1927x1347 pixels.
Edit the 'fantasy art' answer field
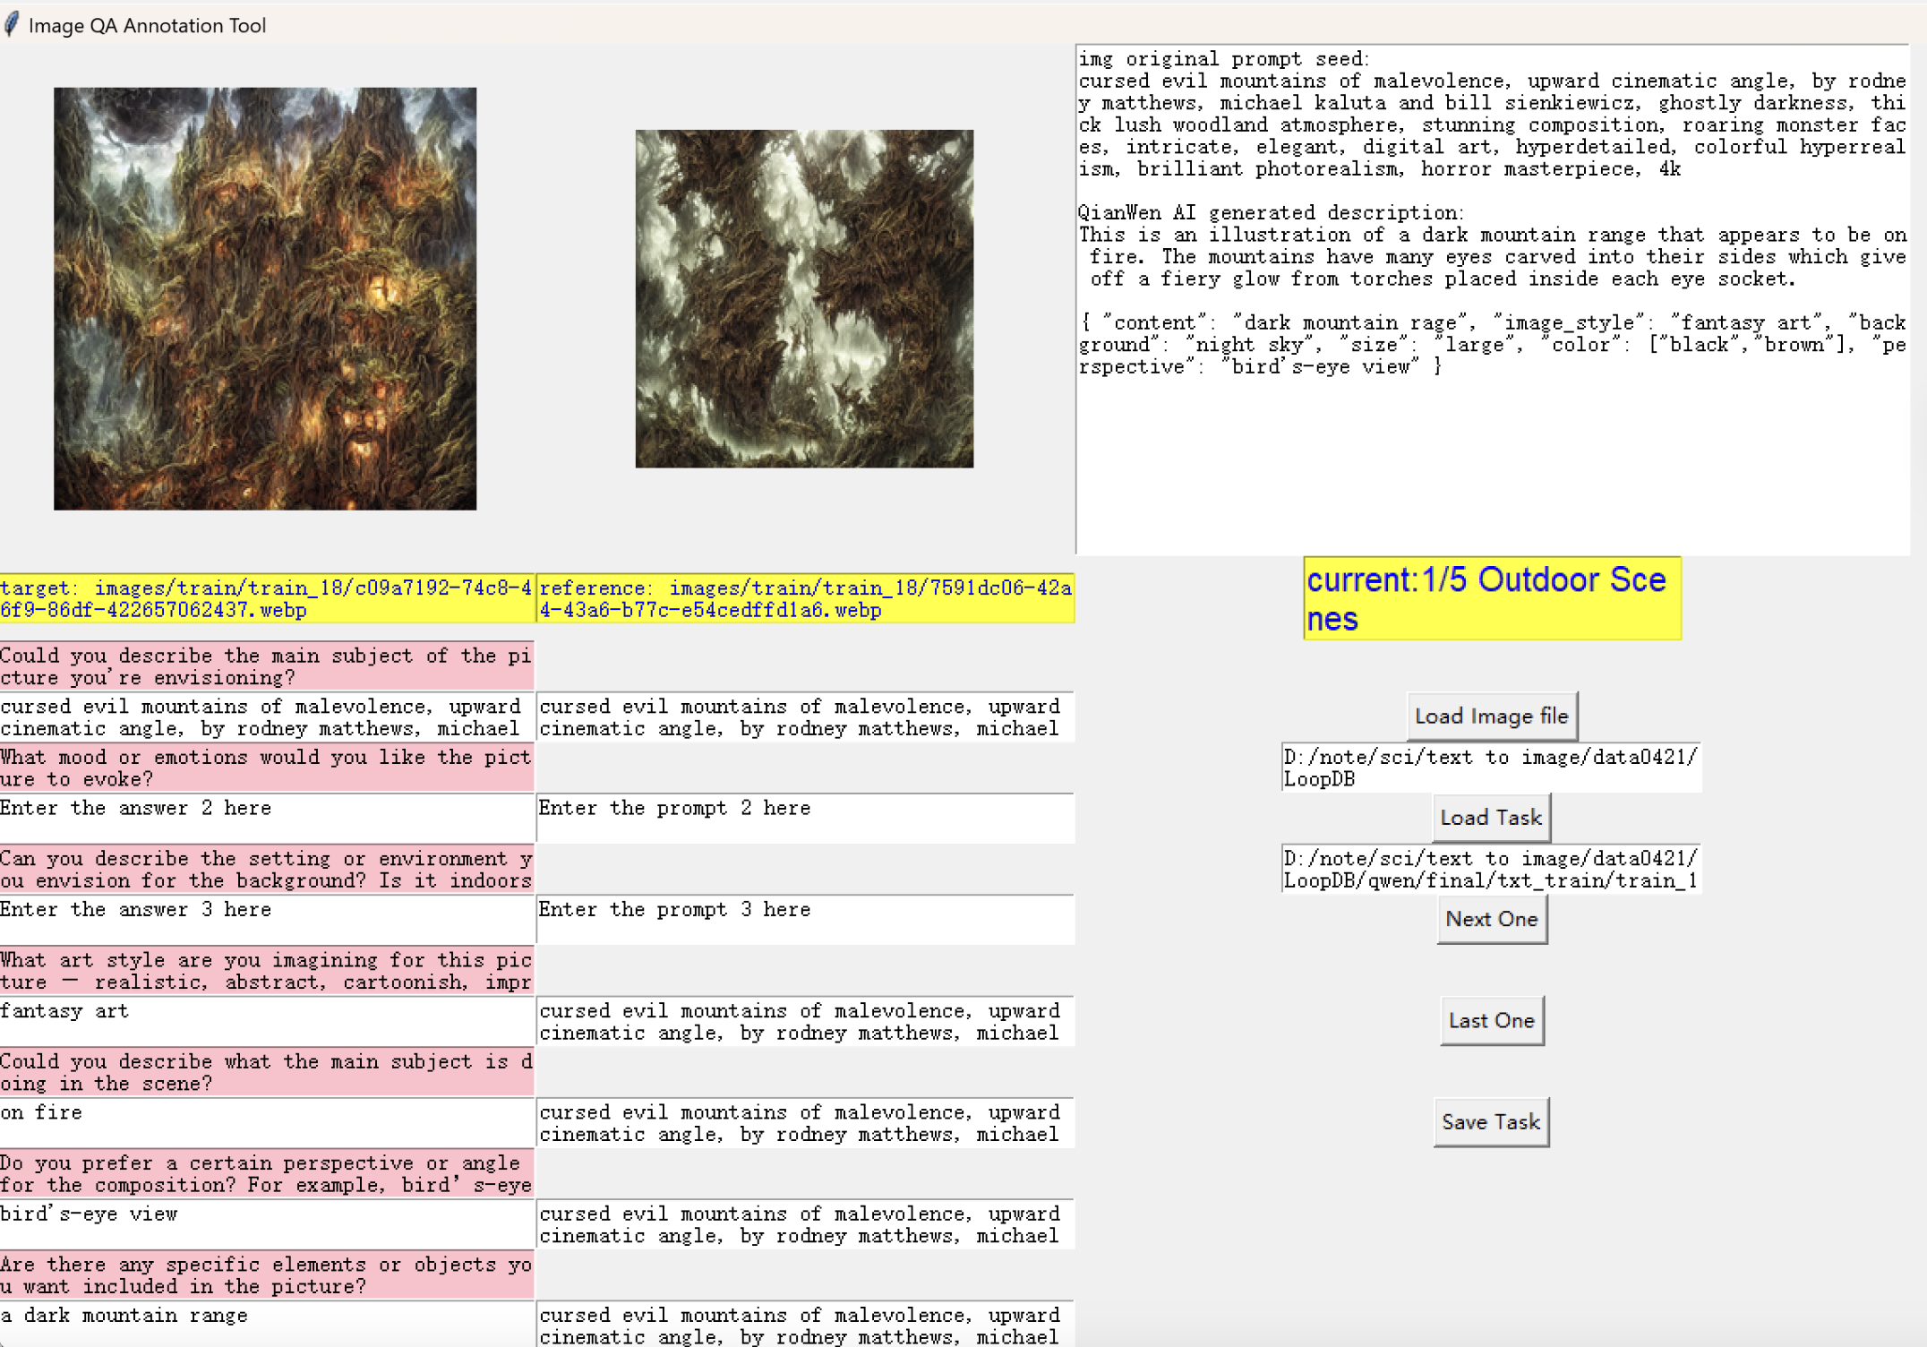tap(267, 1021)
